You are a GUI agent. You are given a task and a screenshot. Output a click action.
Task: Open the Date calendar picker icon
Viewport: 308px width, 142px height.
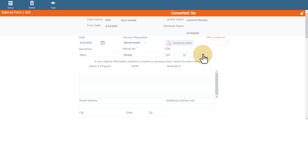pyautogui.click(x=103, y=43)
